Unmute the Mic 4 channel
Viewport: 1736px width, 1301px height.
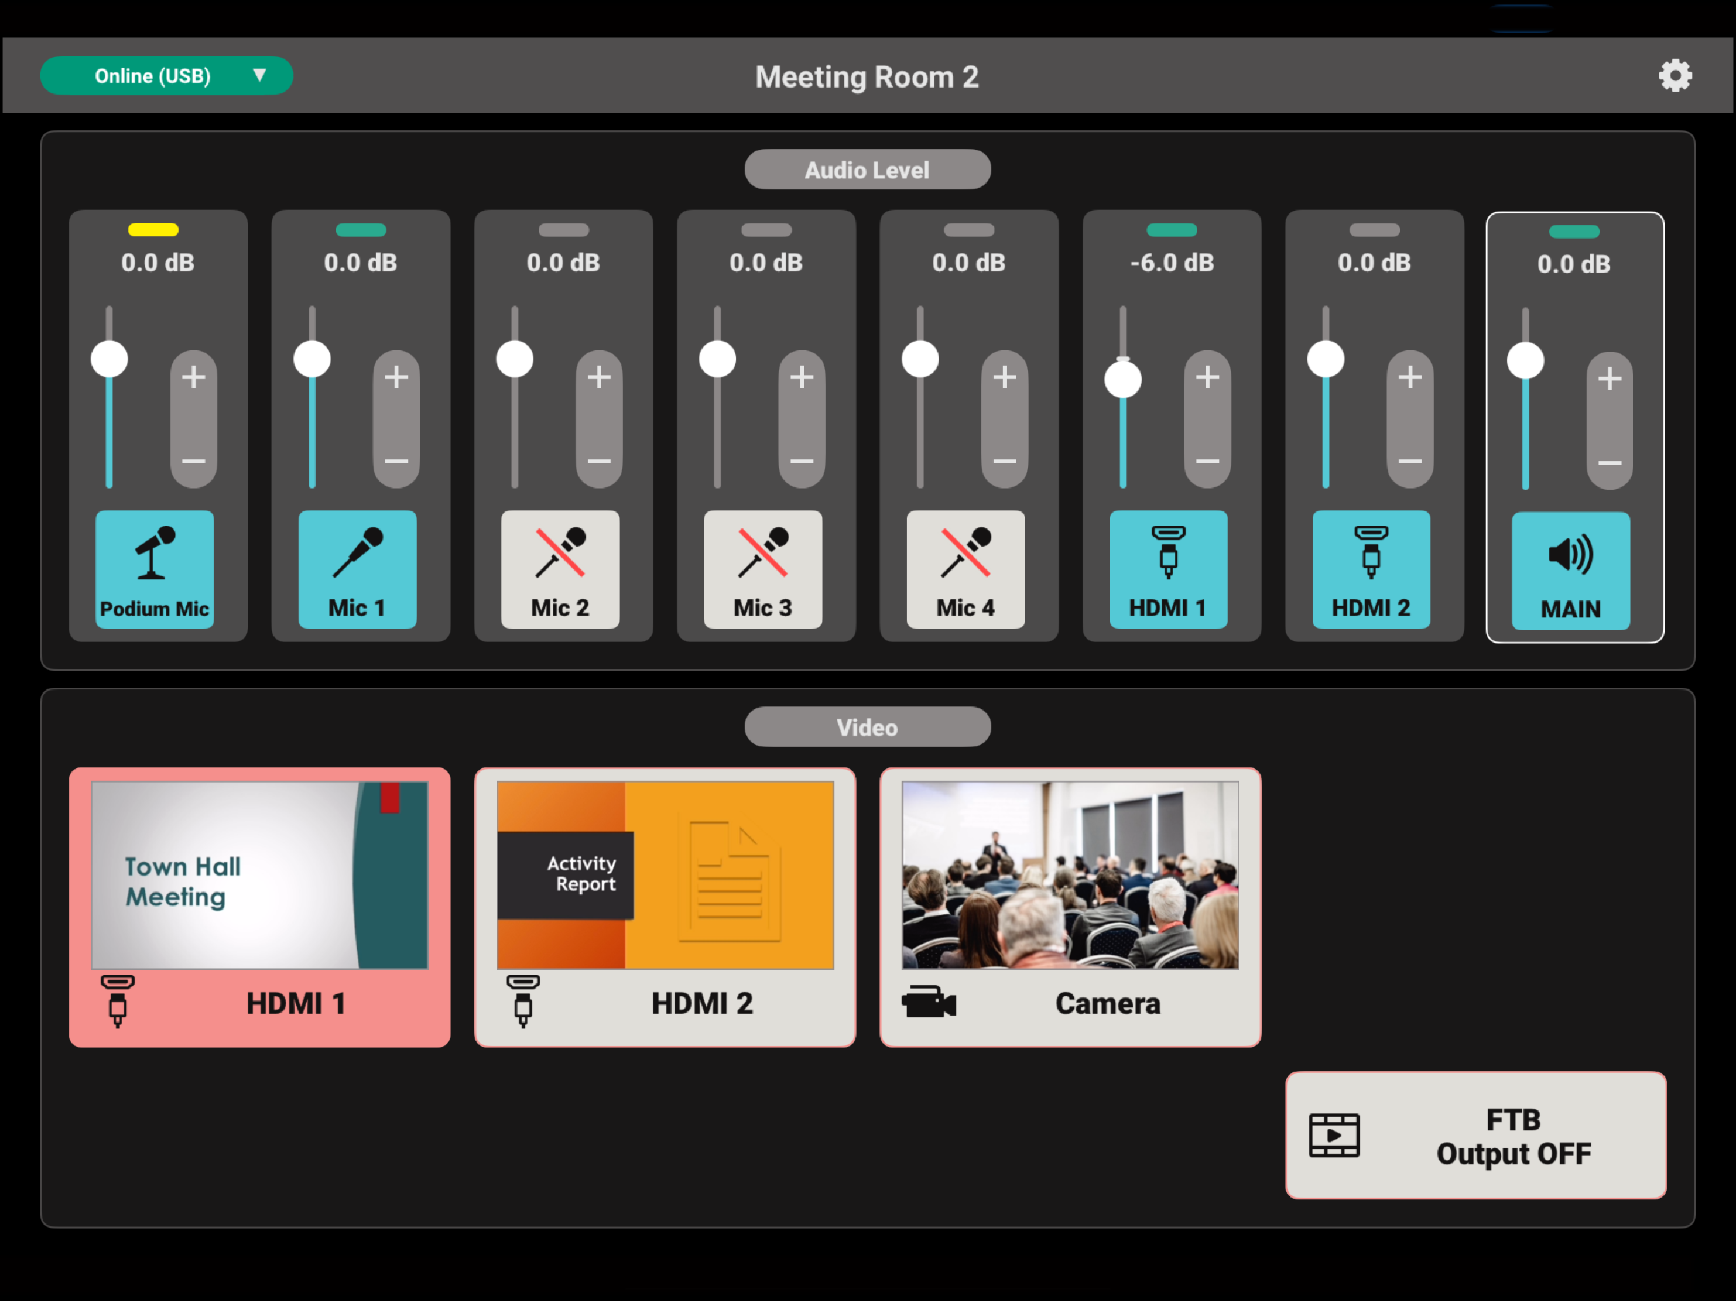click(x=965, y=569)
